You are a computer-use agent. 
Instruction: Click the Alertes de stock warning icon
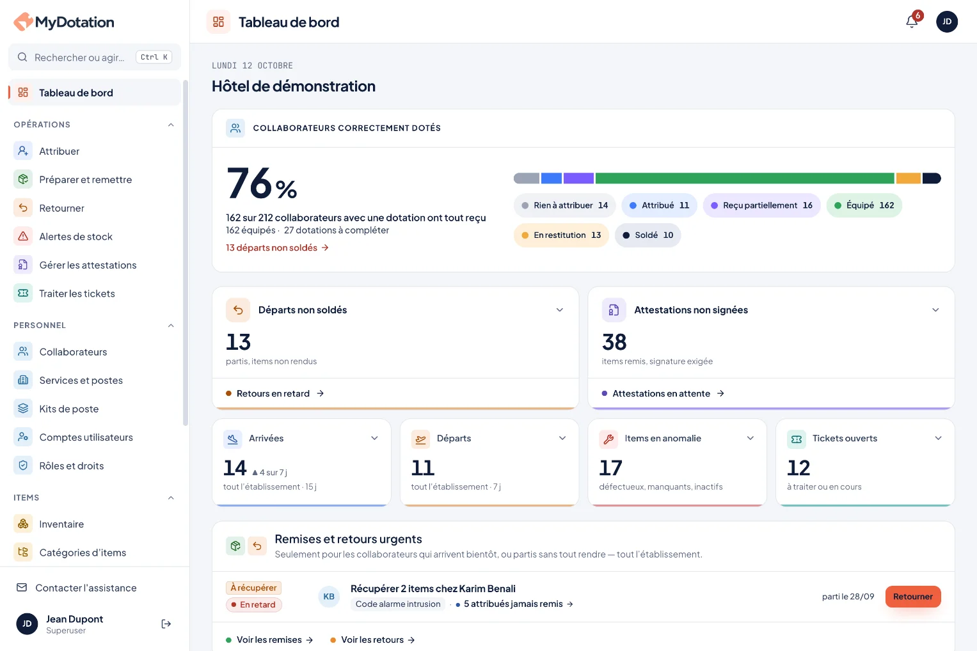23,237
